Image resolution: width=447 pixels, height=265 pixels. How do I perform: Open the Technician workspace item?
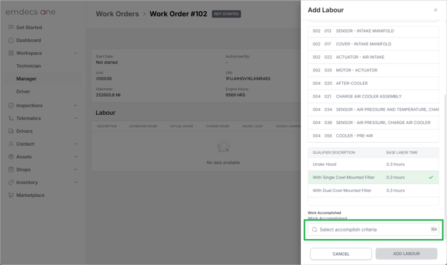click(x=29, y=66)
